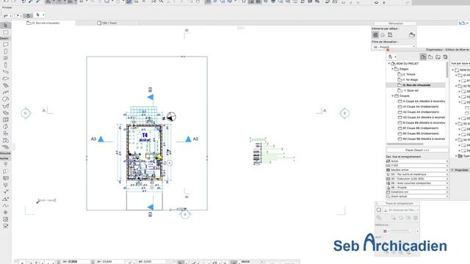Open the renovation filter dropdown '06 - Projet'
The width and height of the screenshot is (470, 264).
pos(394,47)
